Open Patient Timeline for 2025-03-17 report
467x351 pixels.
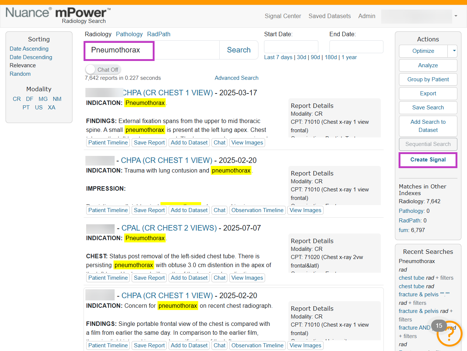coord(108,143)
